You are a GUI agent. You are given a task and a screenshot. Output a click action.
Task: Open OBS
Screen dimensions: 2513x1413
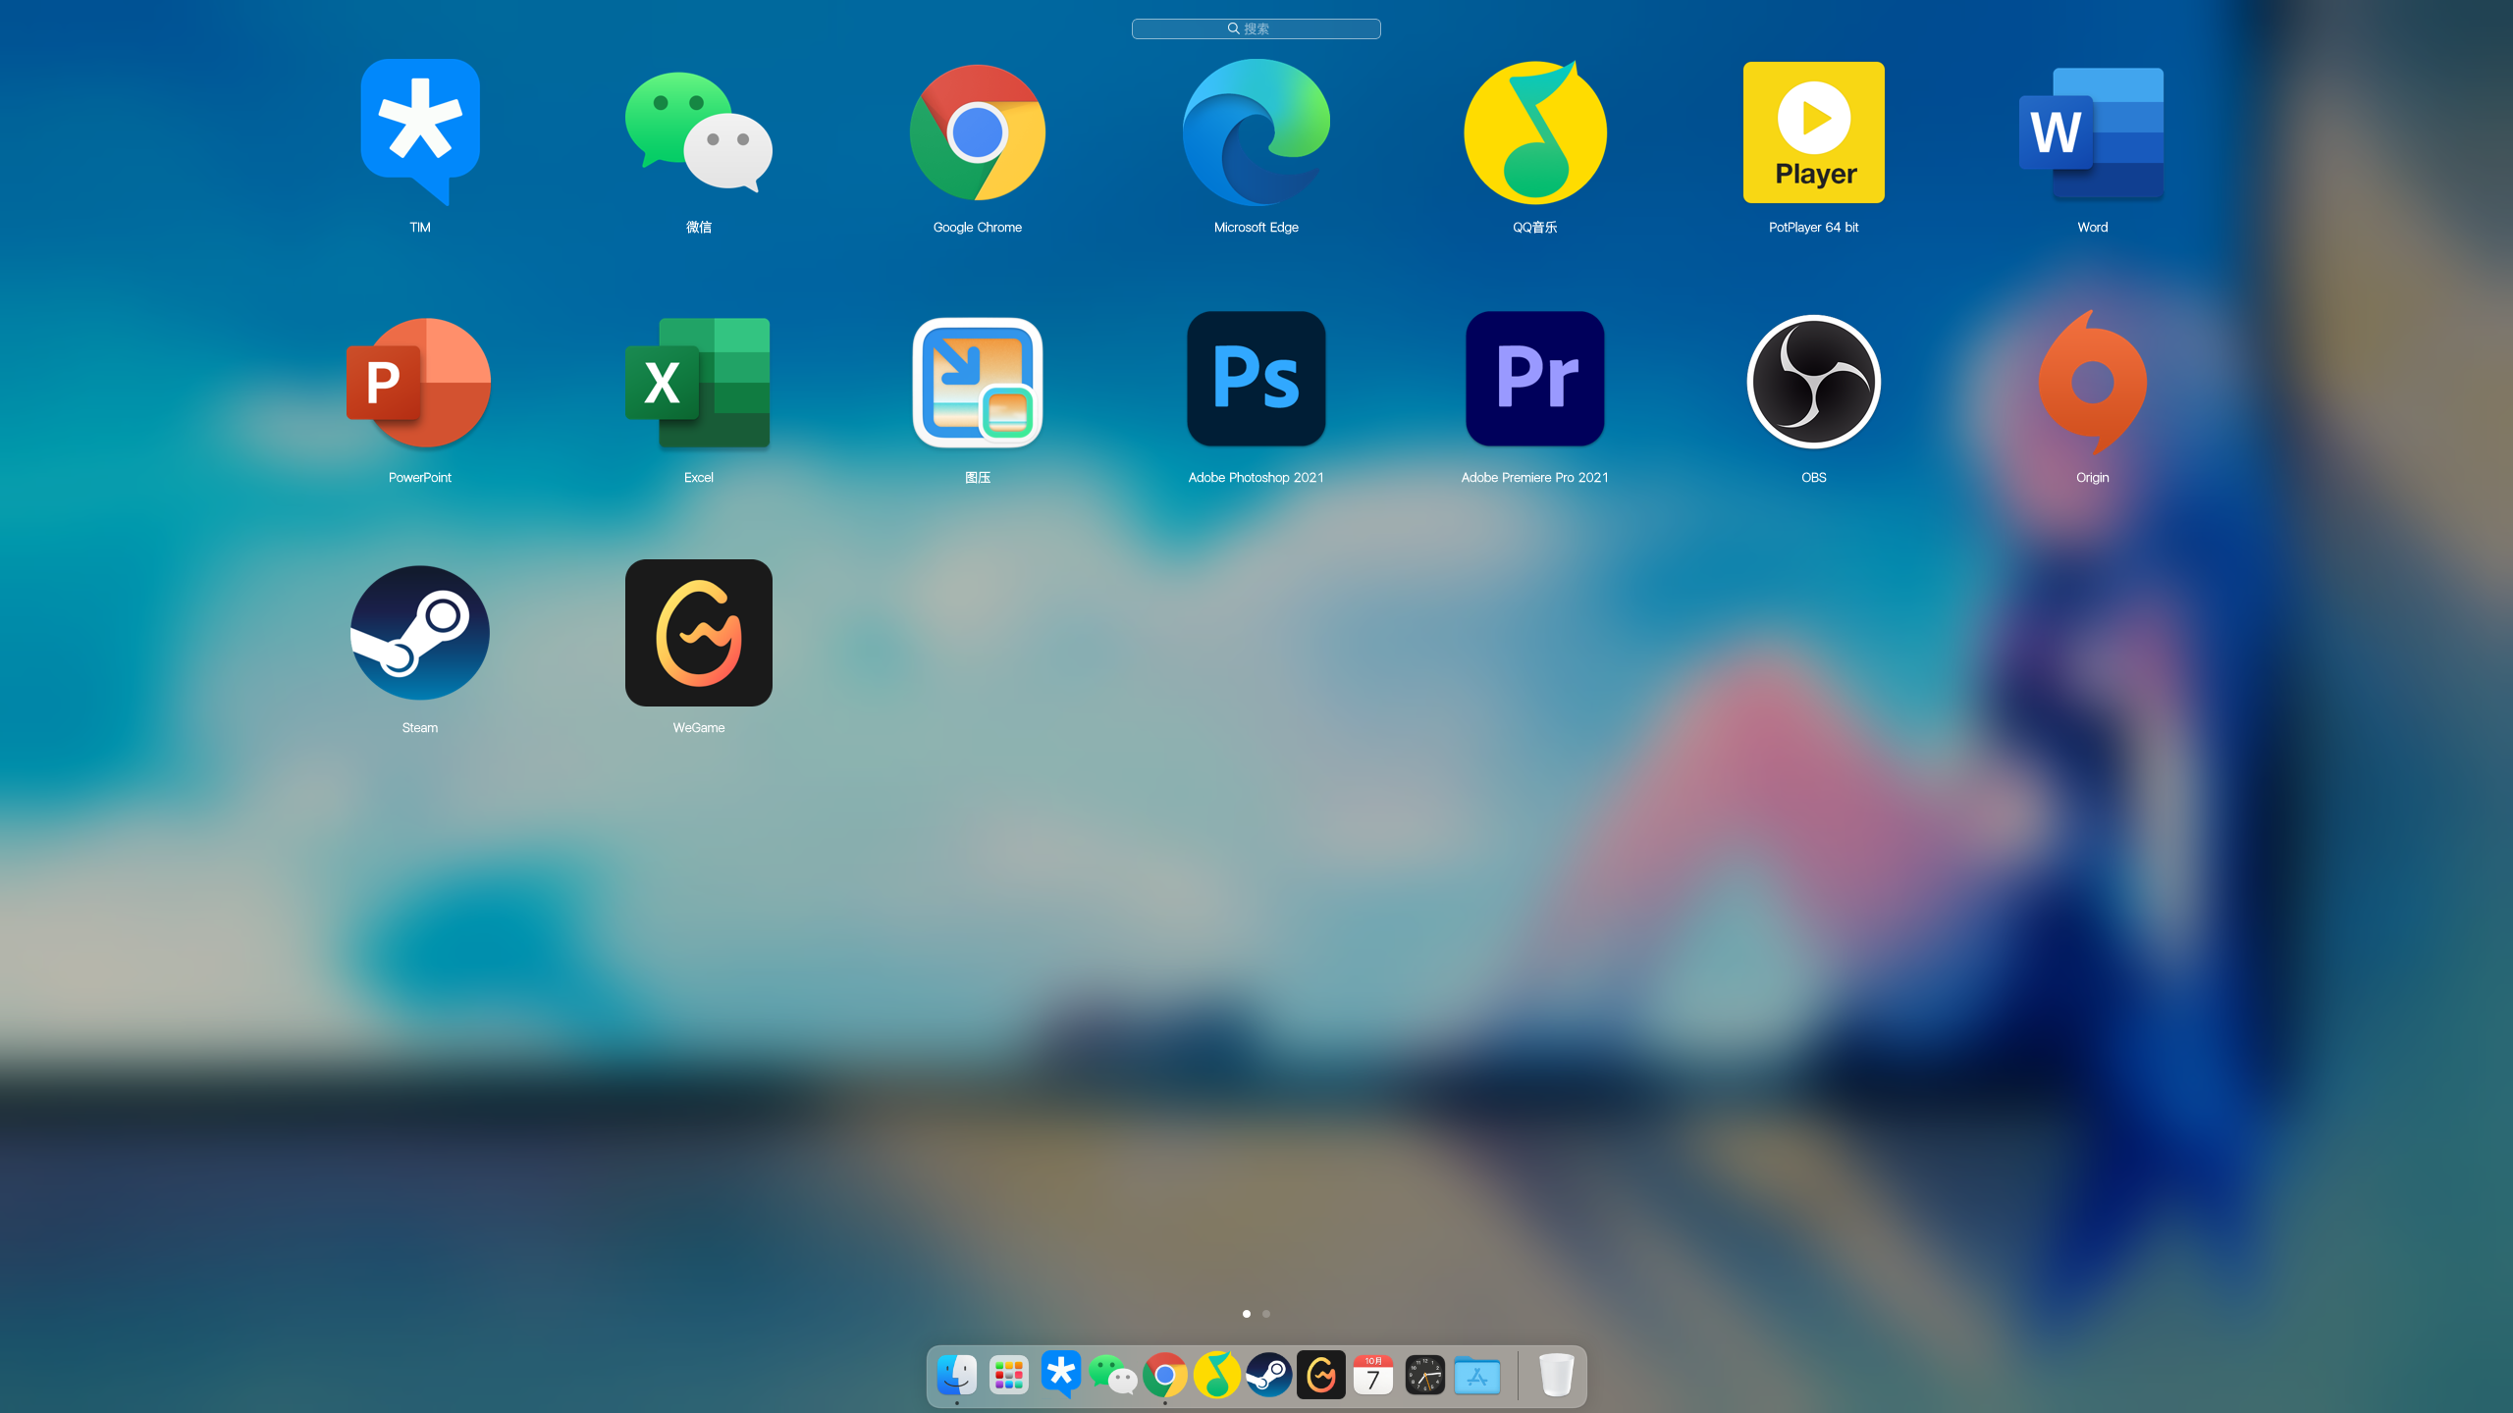point(1814,382)
